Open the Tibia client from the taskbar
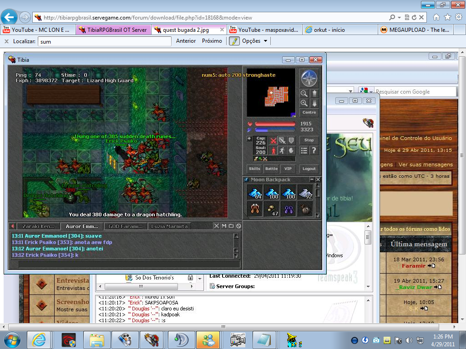466x349 pixels. [151, 340]
